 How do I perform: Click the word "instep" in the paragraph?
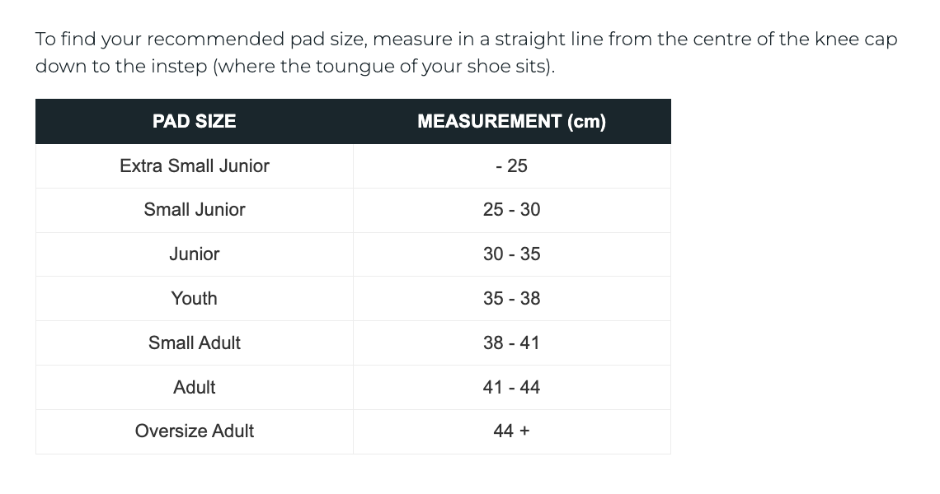click(x=180, y=67)
